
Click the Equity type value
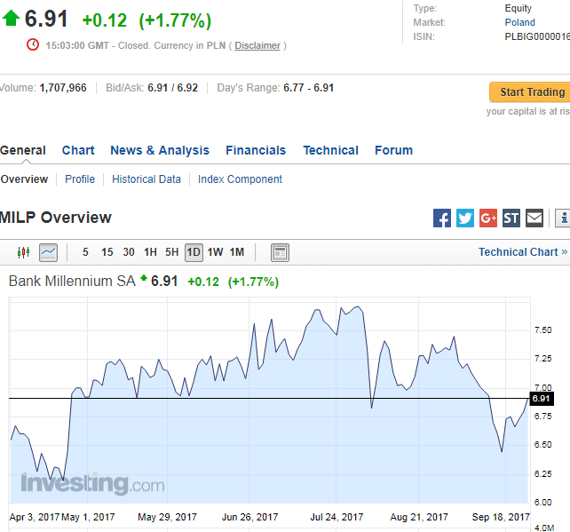pos(518,8)
